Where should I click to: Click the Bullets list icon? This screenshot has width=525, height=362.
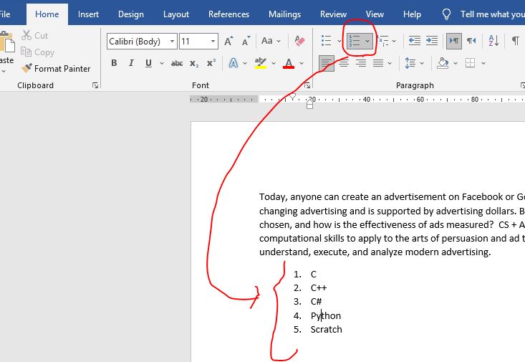coord(326,42)
